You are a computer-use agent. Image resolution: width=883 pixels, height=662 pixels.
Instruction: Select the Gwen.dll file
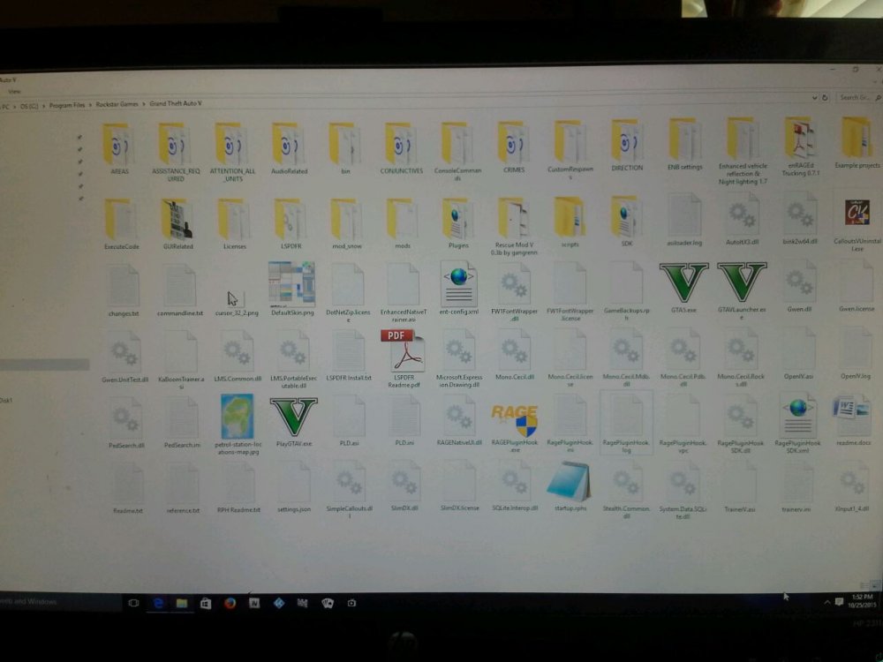[798, 287]
